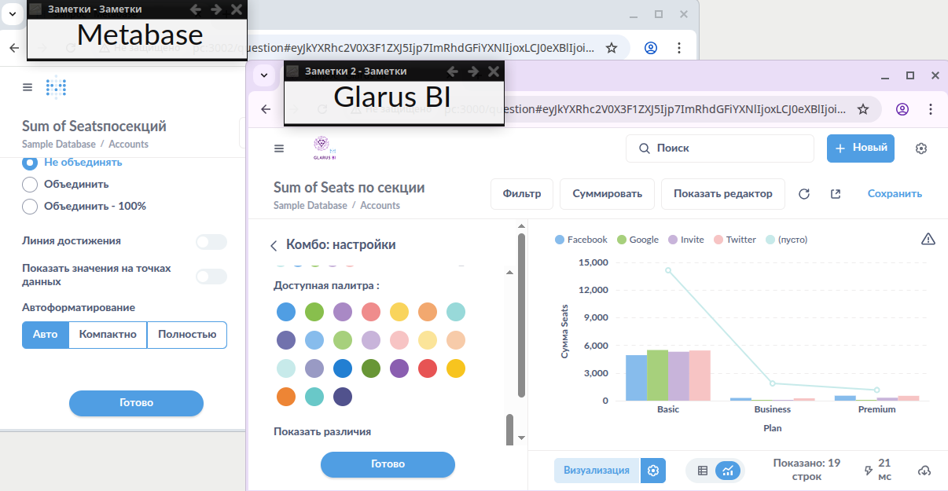
Task: Click the Metabase logo icon
Action: 57,87
